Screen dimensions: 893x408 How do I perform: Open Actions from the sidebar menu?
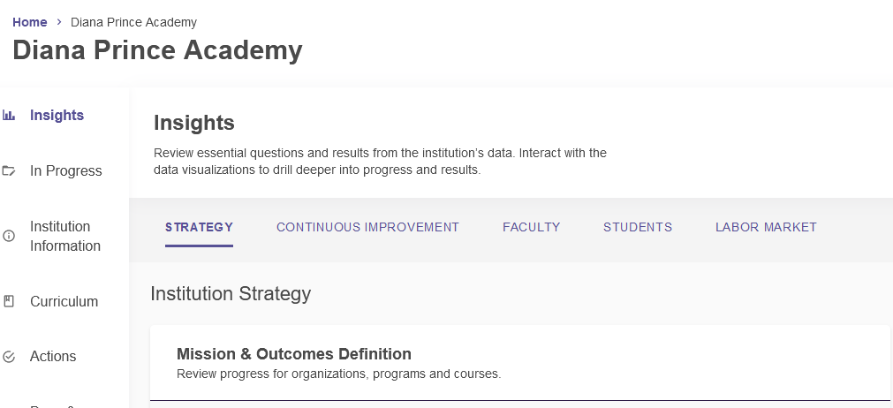pyautogui.click(x=53, y=356)
